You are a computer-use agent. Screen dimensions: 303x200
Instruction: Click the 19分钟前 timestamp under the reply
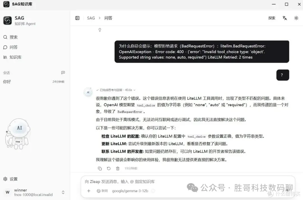click(x=131, y=168)
